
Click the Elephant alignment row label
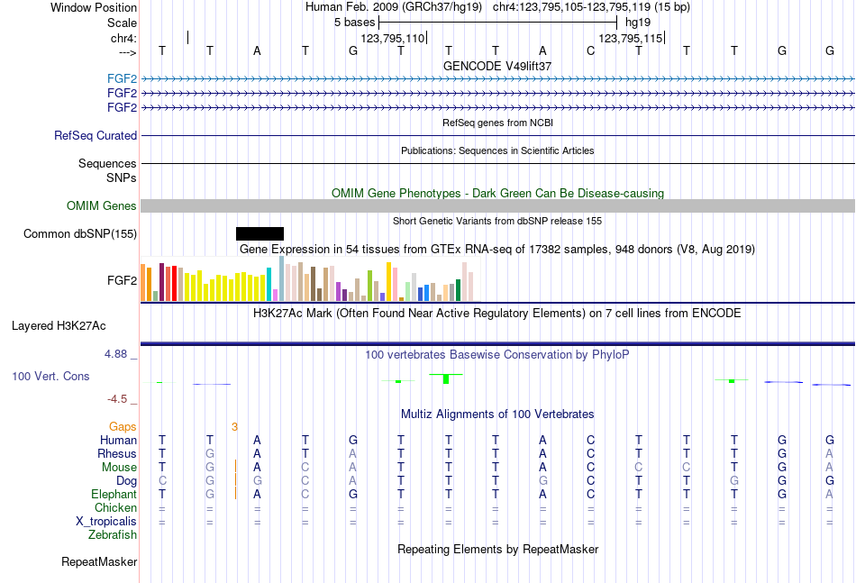pyautogui.click(x=114, y=494)
